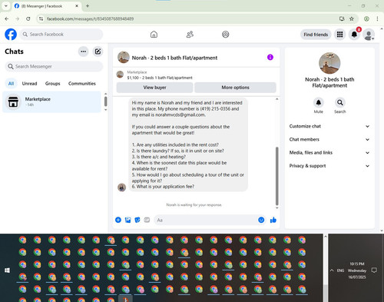Select the Communities filter tab
Screen dimensions: 384x302
82,84
